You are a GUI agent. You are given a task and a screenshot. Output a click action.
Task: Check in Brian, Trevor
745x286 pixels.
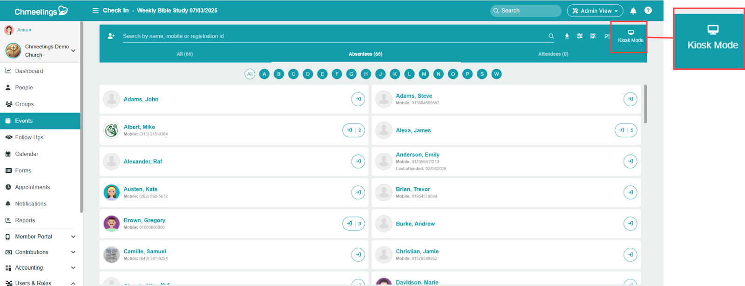[630, 192]
